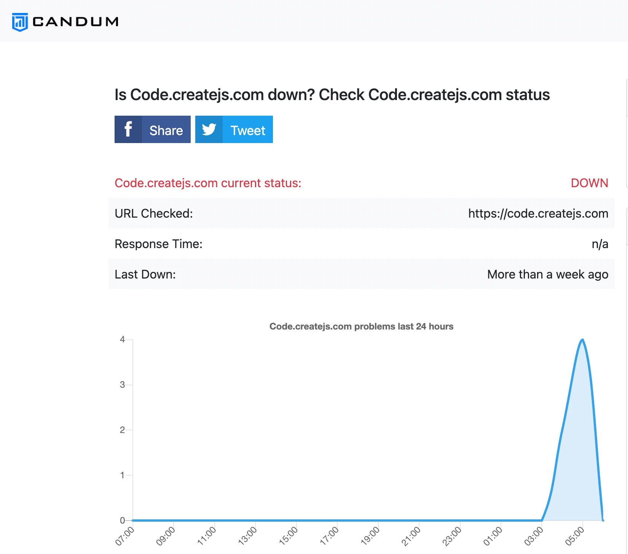The image size is (628, 554).
Task: Click the Tweet button label
Action: (x=248, y=131)
